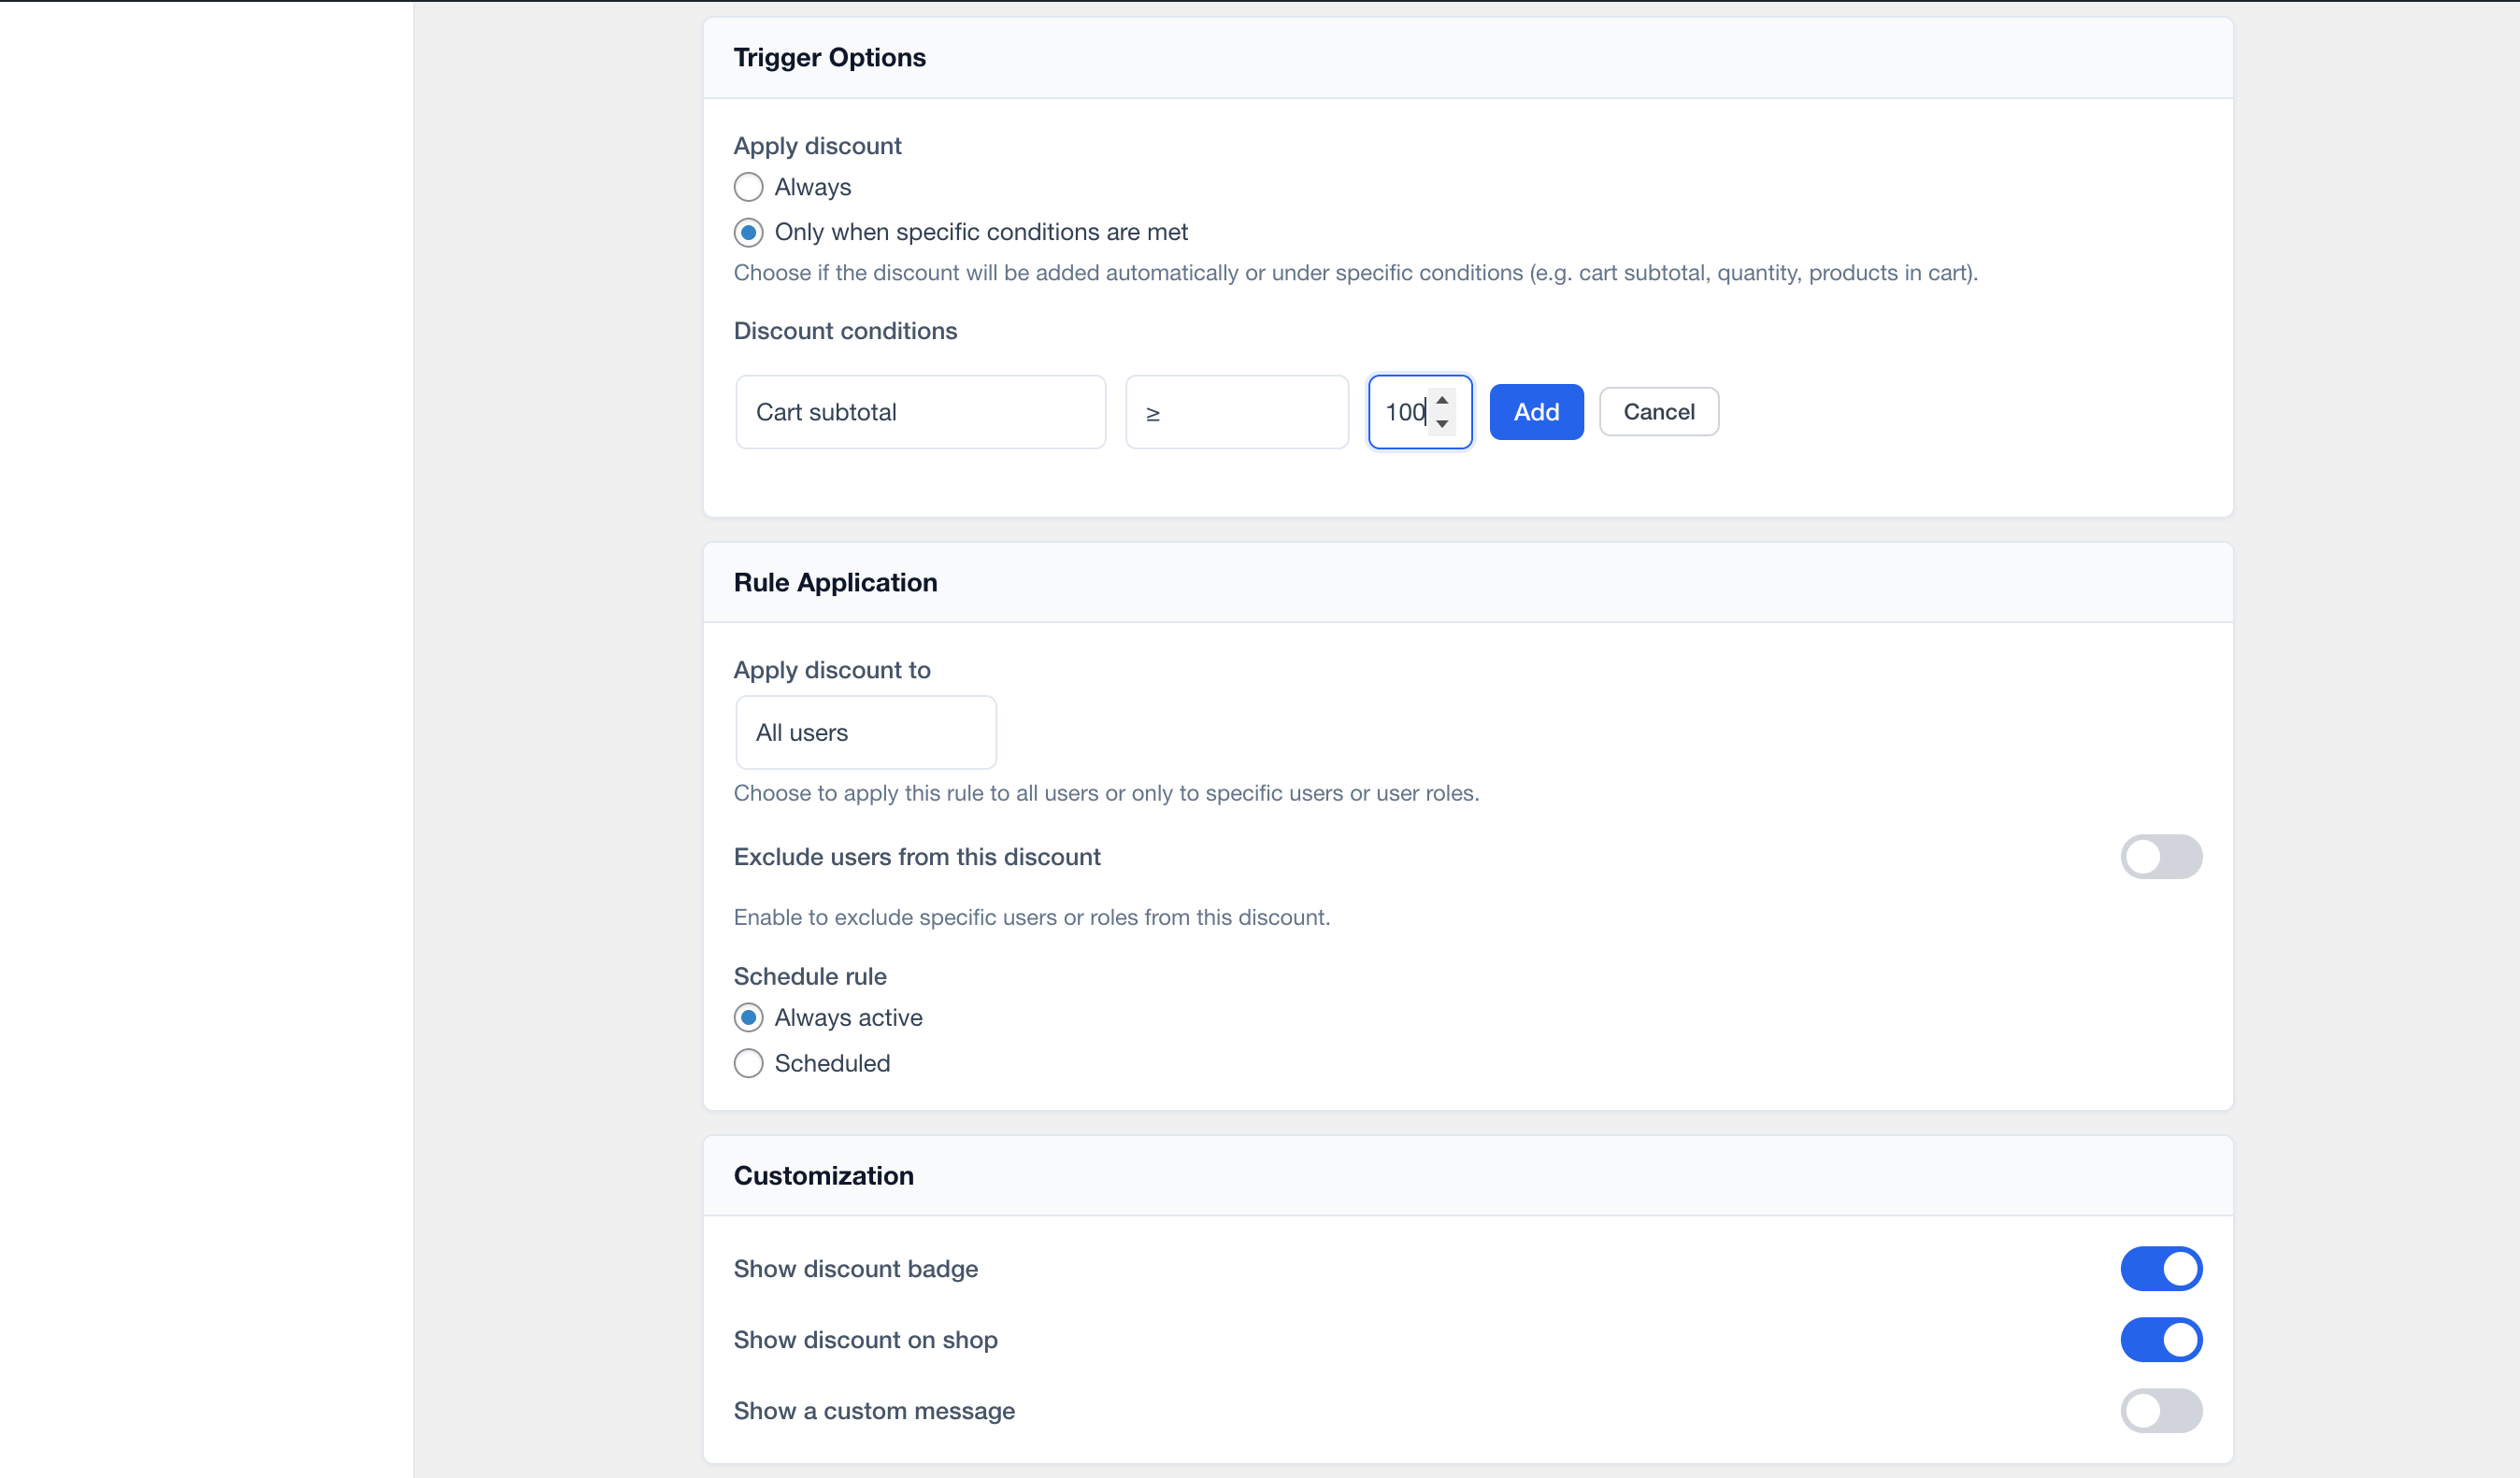Decrease the cart subtotal value with down arrow
Viewport: 2520px width, 1478px height.
(1442, 424)
